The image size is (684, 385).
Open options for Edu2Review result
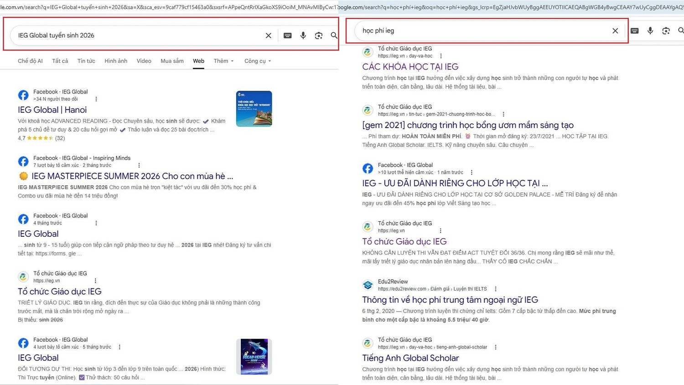(496, 289)
